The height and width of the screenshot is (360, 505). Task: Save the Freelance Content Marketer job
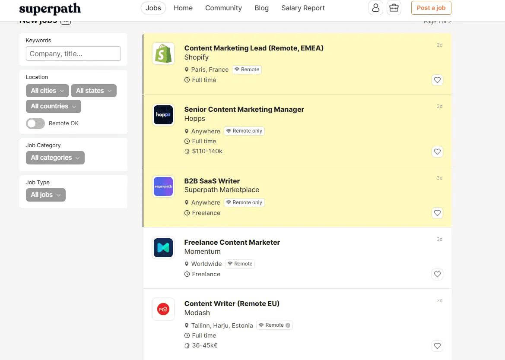coord(437,274)
